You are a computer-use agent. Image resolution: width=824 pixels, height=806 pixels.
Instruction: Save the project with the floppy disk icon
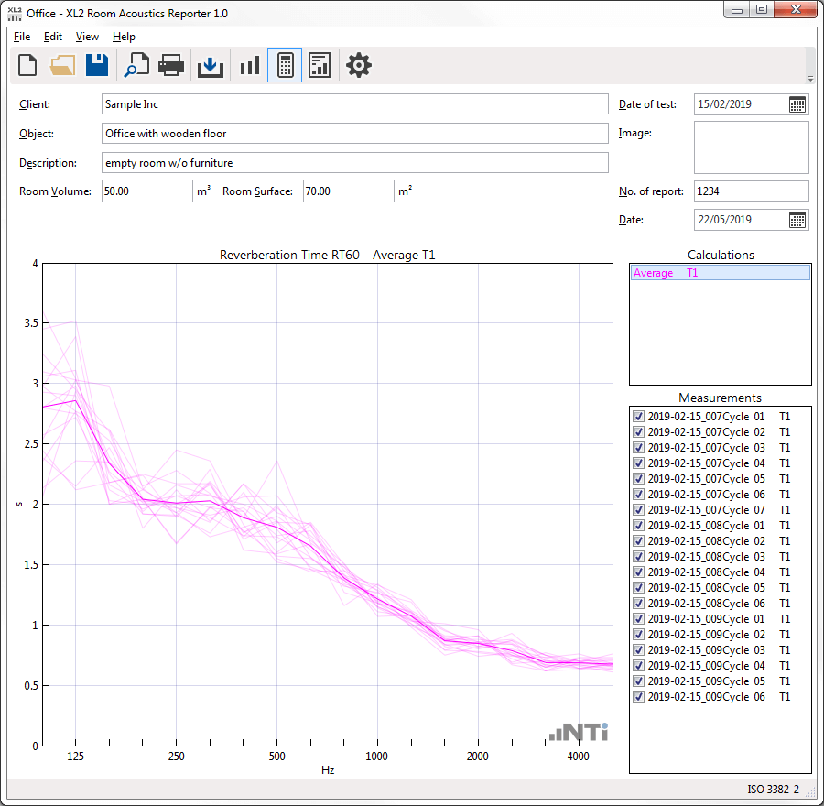click(97, 66)
